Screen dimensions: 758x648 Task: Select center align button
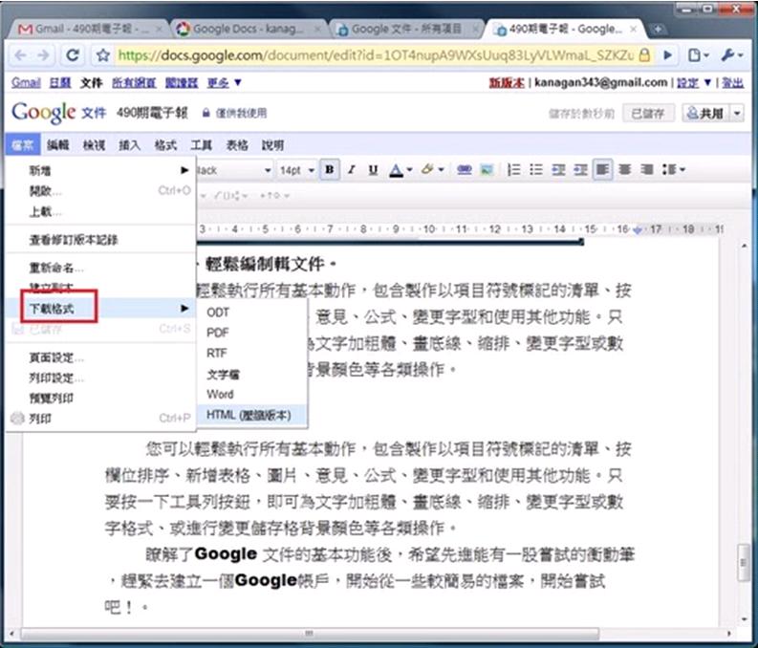(624, 169)
